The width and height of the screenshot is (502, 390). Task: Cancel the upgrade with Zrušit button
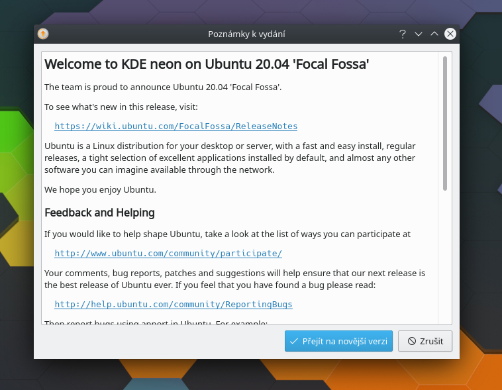[x=425, y=341]
